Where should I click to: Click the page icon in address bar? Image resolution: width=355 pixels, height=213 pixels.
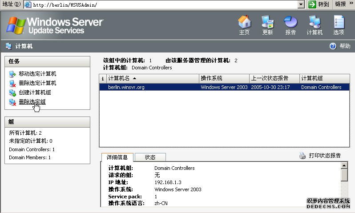click(x=28, y=4)
